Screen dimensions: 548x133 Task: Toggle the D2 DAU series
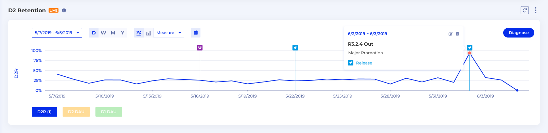click(x=76, y=112)
